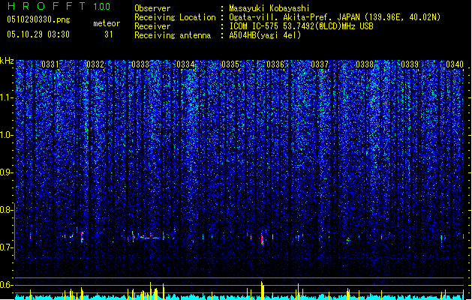The width and height of the screenshot is (472, 300).
Task: Click the 1.0 kHz axis tick label
Action: coord(7,135)
